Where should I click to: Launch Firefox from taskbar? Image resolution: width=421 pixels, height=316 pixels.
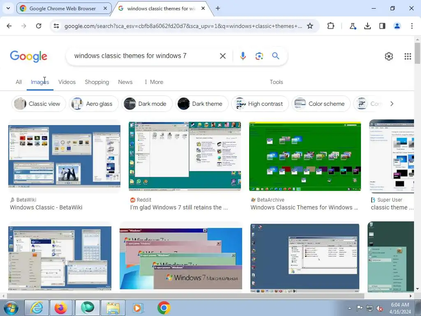point(61,308)
